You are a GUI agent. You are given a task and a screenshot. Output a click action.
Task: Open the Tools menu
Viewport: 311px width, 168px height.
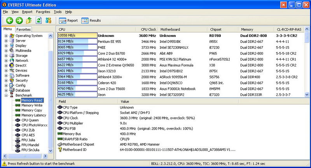pos(58,12)
